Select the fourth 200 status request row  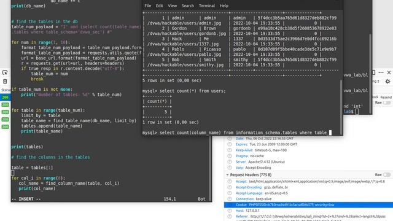tap(5, 120)
